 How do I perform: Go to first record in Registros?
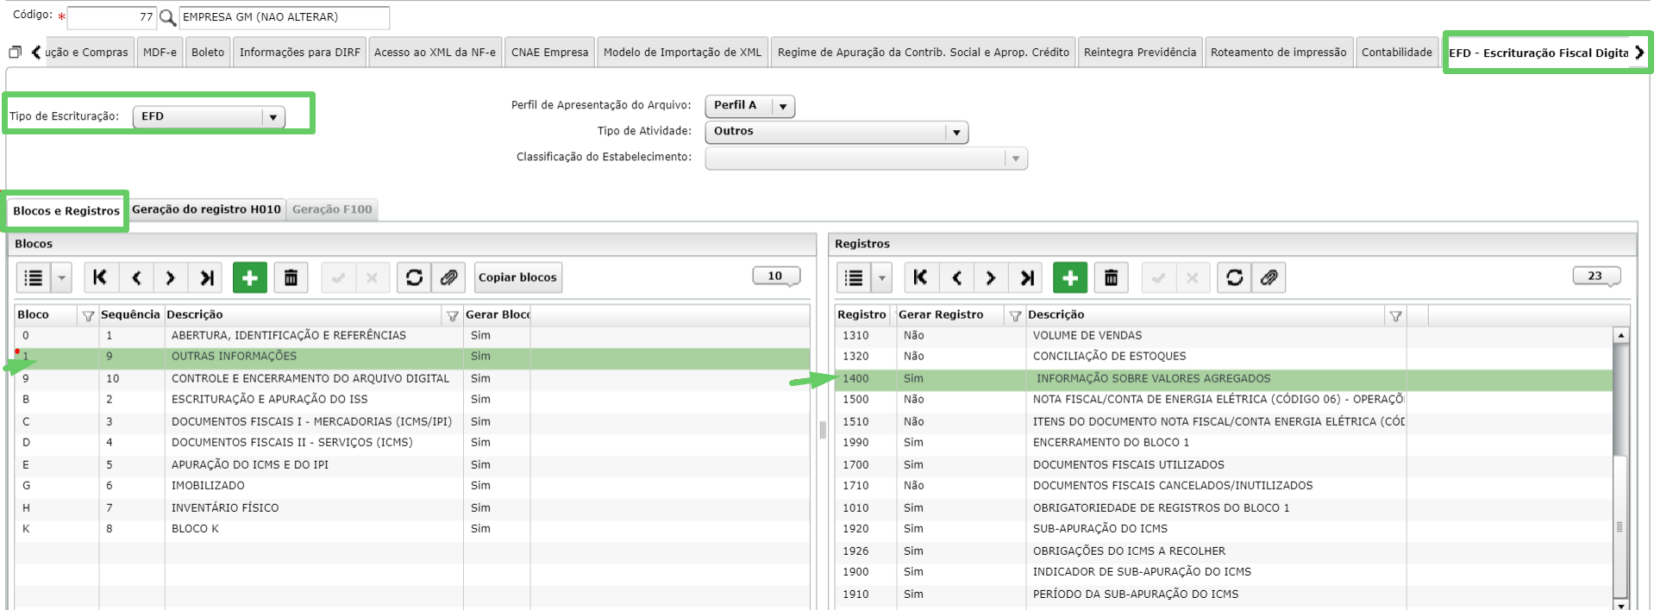tap(921, 277)
